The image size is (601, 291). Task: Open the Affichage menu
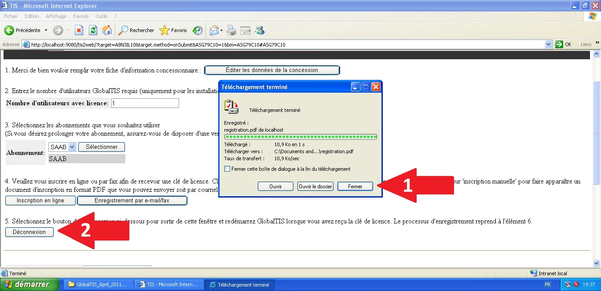56,16
